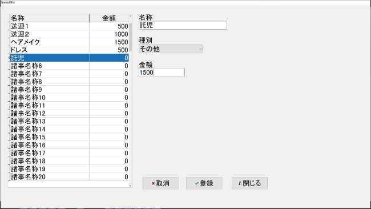Click the list scrollbar thumb
The height and width of the screenshot is (209, 371).
130,37
